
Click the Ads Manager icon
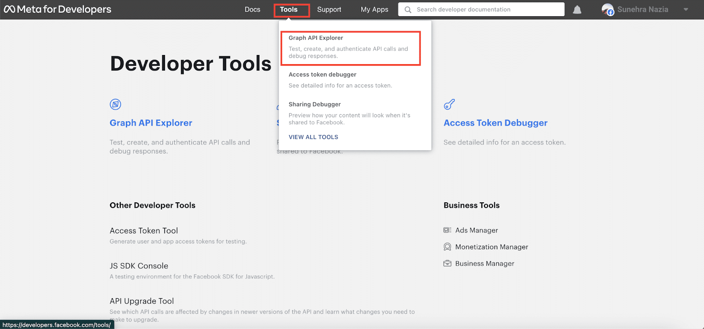[447, 230]
